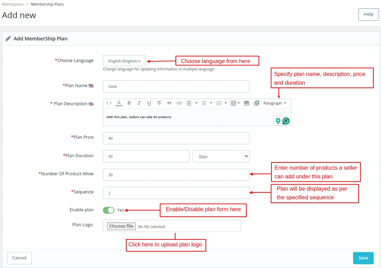Viewport: 381px width, 268px height.
Task: Apply strikethrough formatting
Action: 159,103
